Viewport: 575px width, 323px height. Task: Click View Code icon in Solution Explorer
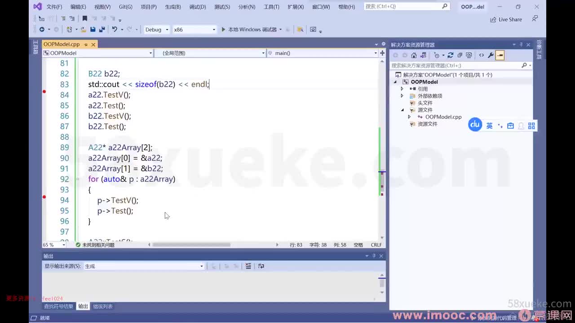point(481,55)
